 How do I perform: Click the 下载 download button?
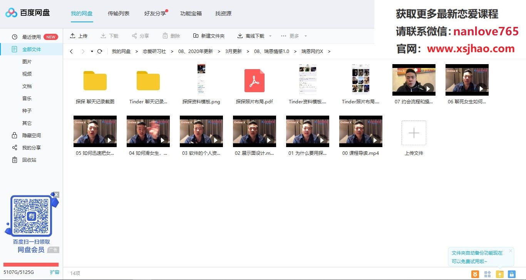click(x=109, y=36)
